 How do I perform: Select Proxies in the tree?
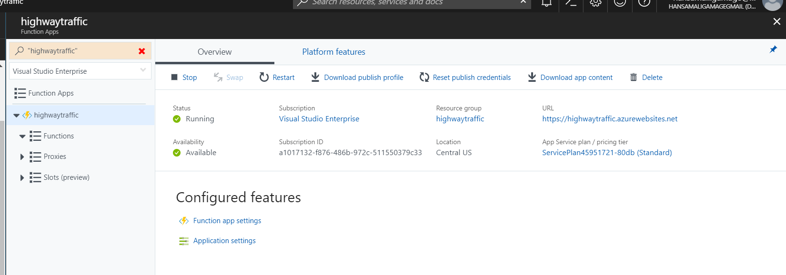pyautogui.click(x=55, y=157)
